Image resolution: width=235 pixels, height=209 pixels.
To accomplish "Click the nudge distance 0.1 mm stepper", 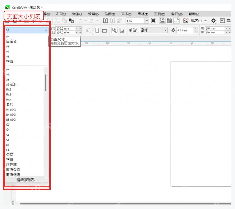I will [x=195, y=30].
